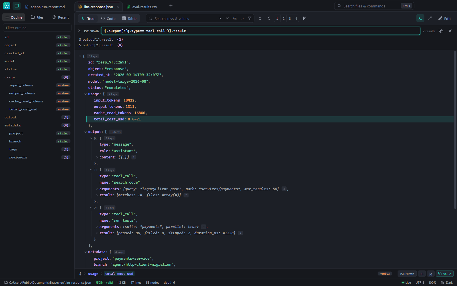Select reviewers in outline
The image size is (457, 286).
[37, 157]
